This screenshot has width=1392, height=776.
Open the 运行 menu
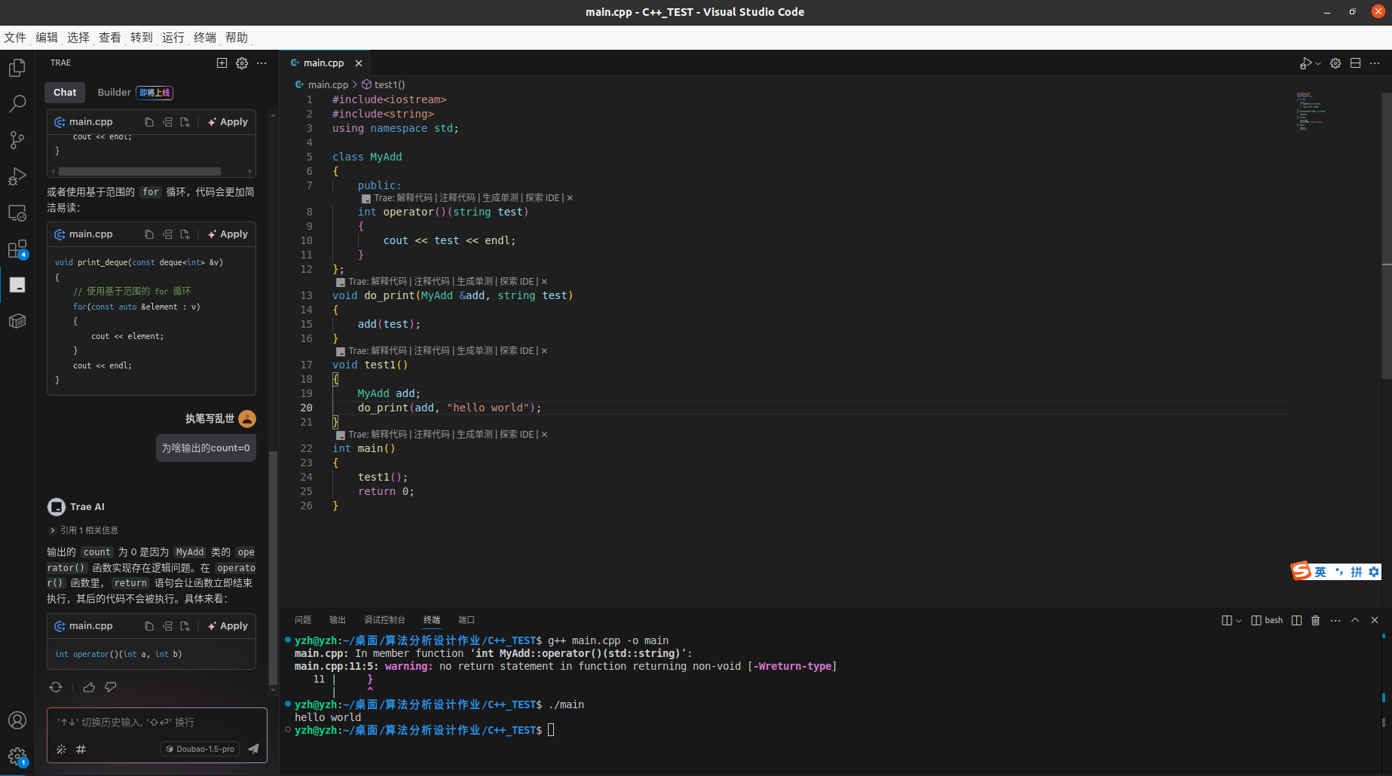[x=173, y=38]
